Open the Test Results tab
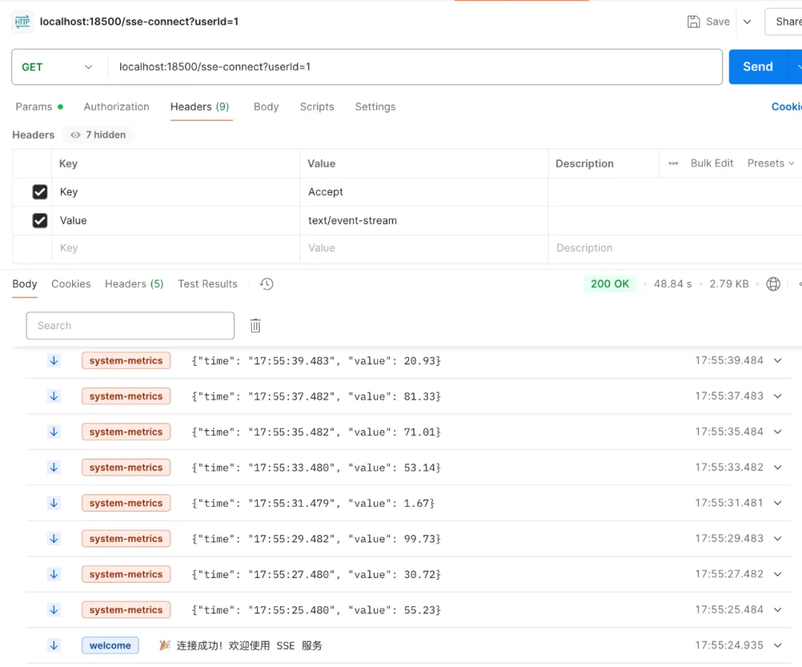The height and width of the screenshot is (667, 802). (x=207, y=284)
